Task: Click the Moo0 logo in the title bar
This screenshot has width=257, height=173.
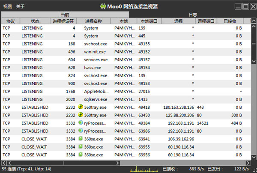Action: [x=103, y=6]
